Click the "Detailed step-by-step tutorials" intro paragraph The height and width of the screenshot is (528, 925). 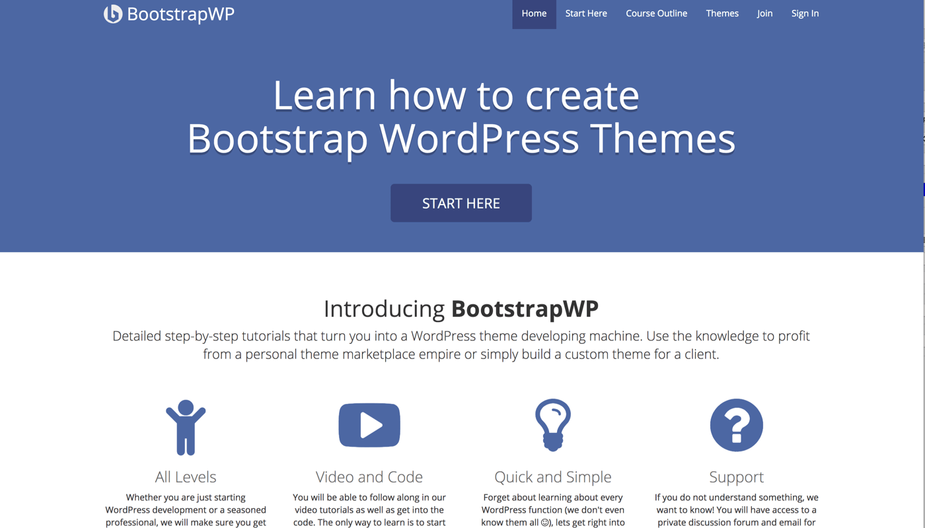point(461,345)
